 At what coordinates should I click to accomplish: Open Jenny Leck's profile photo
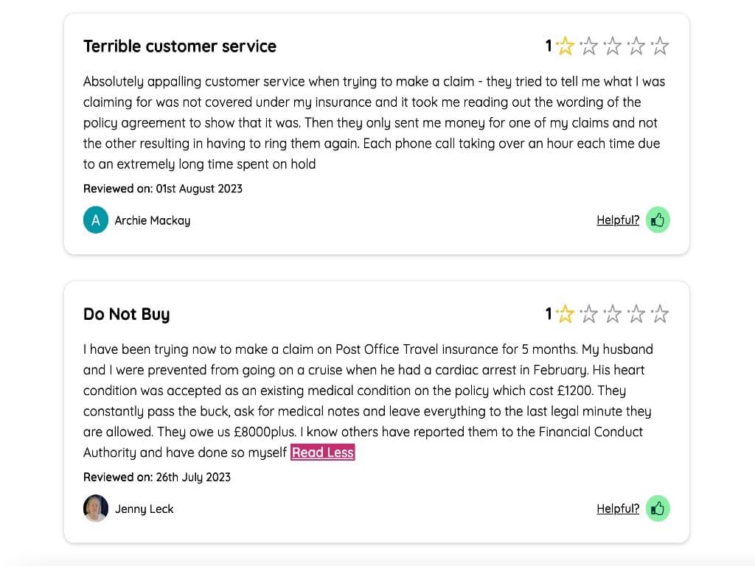pos(95,509)
